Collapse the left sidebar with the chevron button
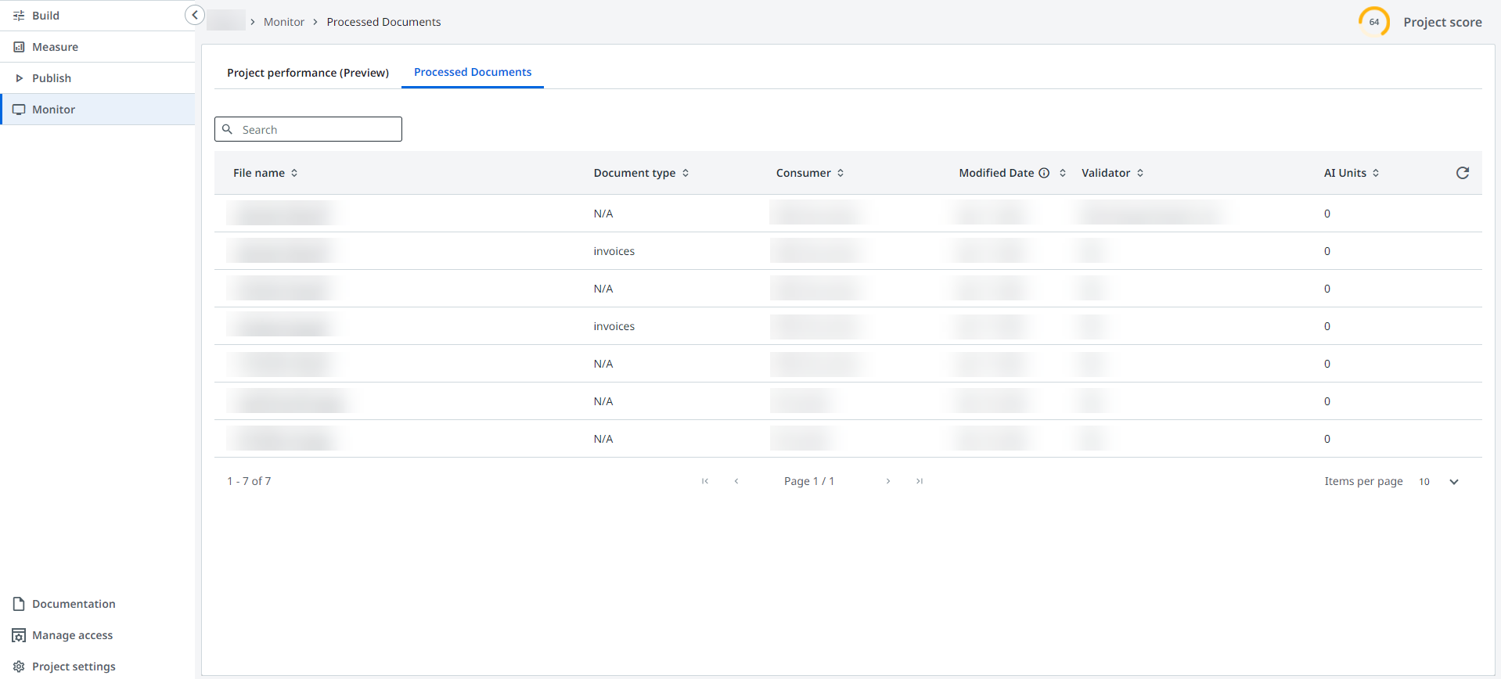The height and width of the screenshot is (679, 1501). point(194,15)
